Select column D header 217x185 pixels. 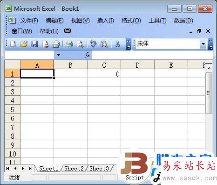[x=137, y=65]
